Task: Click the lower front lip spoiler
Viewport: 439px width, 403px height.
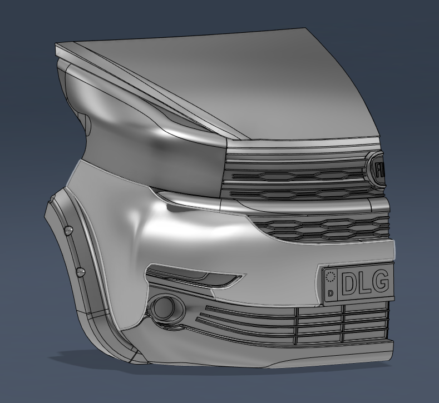Action: (250, 356)
